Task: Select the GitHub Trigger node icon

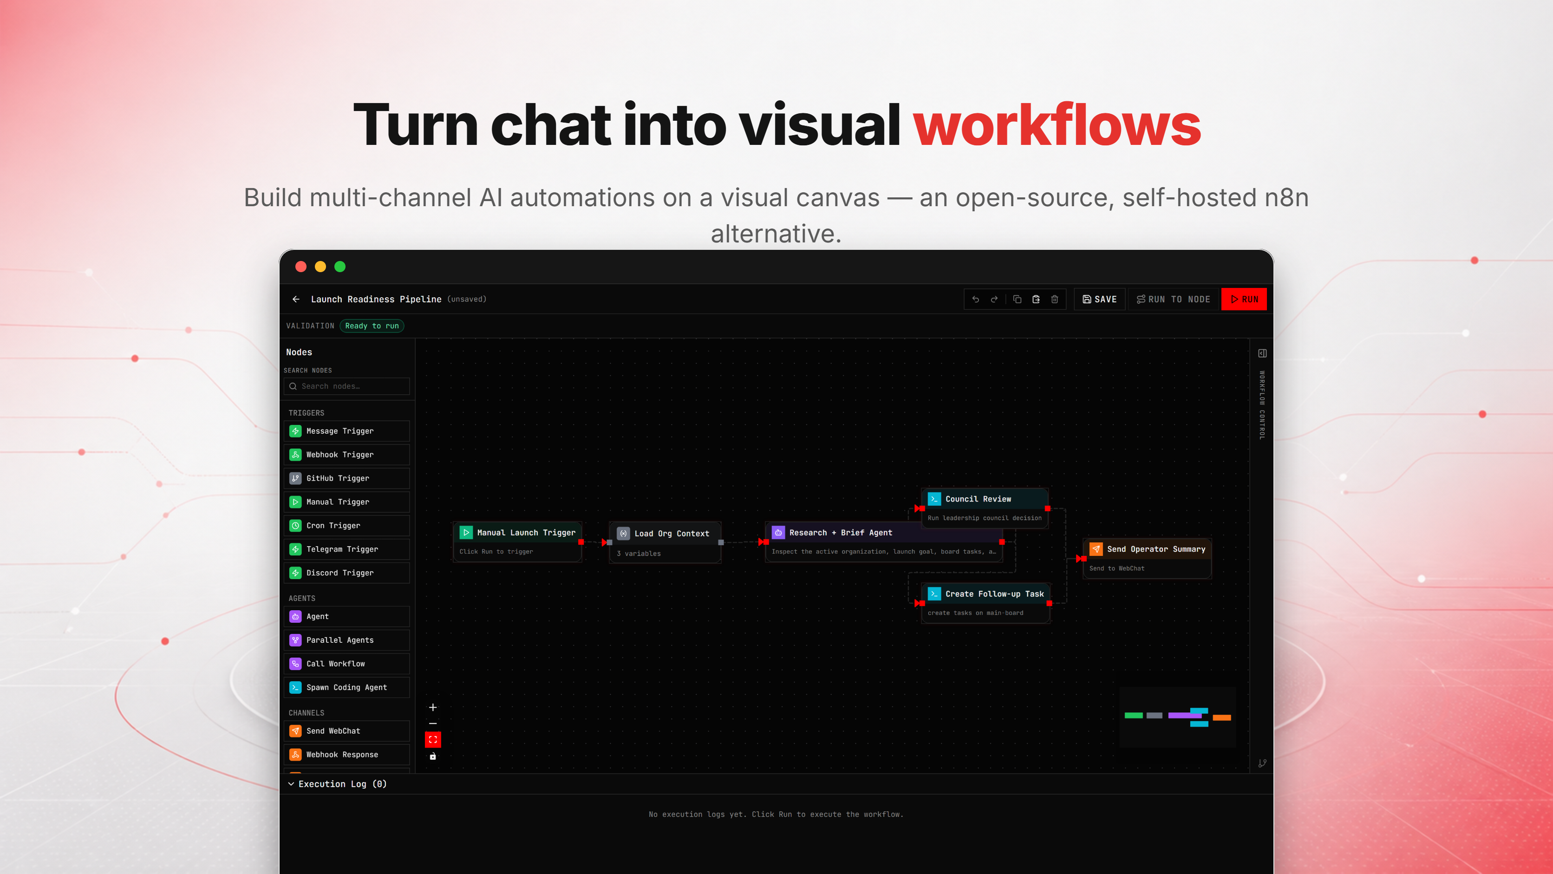Action: point(295,478)
